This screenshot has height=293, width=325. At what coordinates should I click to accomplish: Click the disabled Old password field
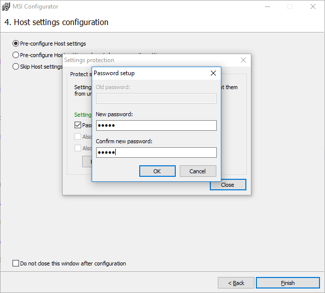(156, 98)
